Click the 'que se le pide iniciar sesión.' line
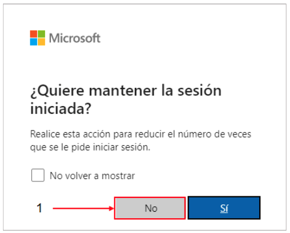This screenshot has height=233, width=290. 90,147
